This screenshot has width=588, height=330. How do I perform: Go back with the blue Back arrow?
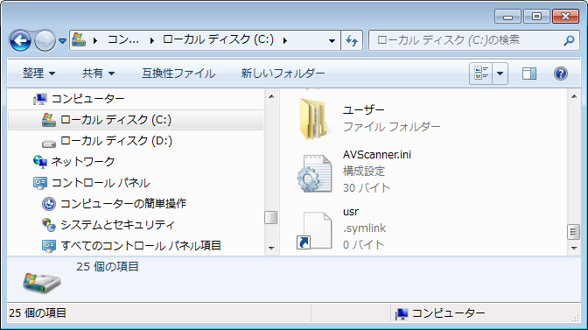[x=20, y=40]
